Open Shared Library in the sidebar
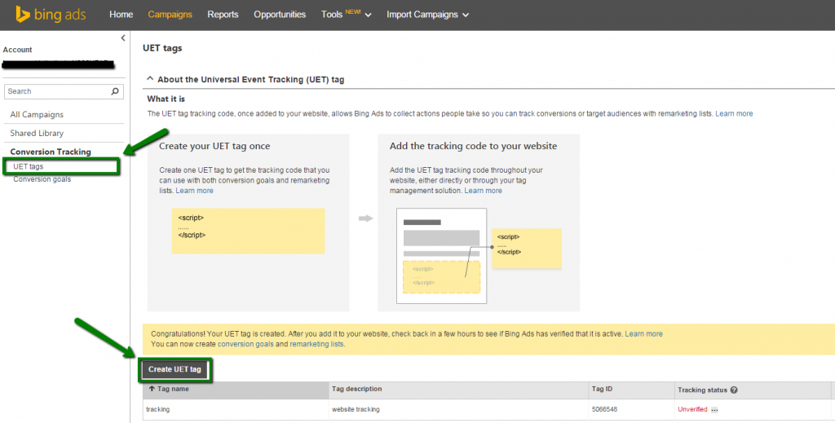 click(x=37, y=133)
